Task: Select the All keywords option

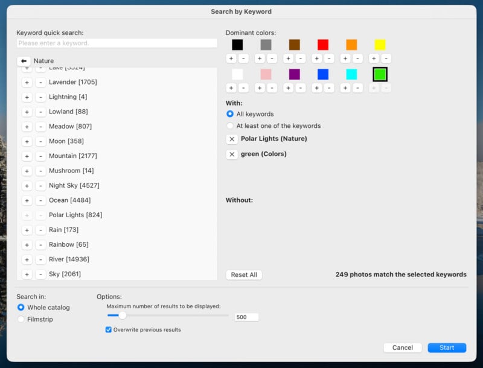Action: (x=230, y=114)
